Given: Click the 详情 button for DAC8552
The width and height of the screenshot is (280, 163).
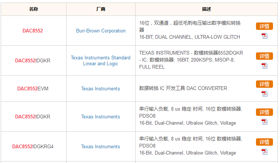Looking at the screenshot, I should pos(264,26).
